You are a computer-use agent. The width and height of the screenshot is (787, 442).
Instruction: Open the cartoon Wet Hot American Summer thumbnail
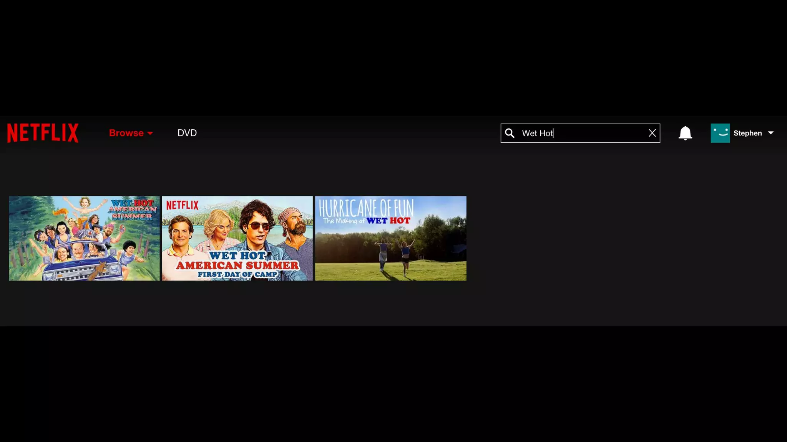point(84,238)
